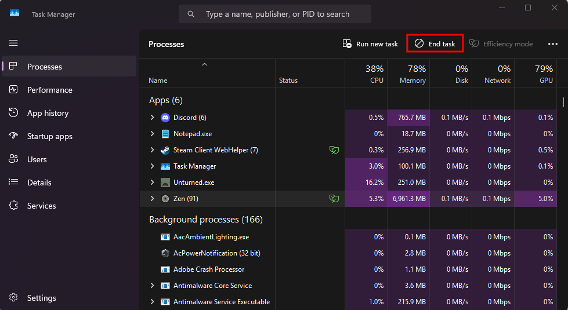The width and height of the screenshot is (568, 310).
Task: Sort by the Network column header
Action: (x=493, y=74)
